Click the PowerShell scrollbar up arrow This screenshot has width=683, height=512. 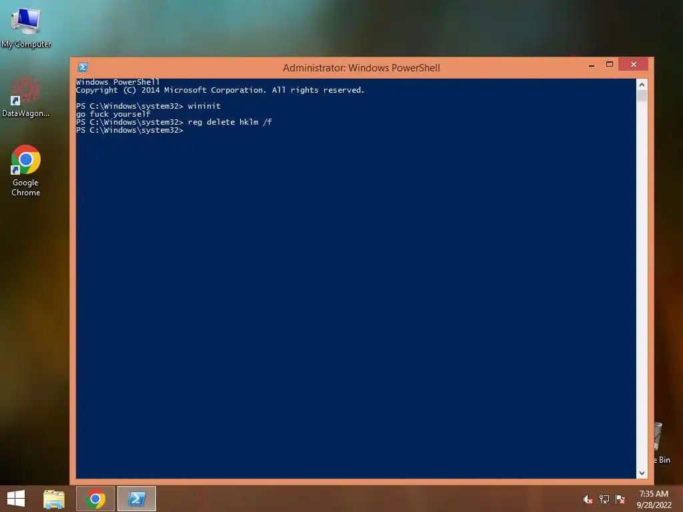coord(642,85)
